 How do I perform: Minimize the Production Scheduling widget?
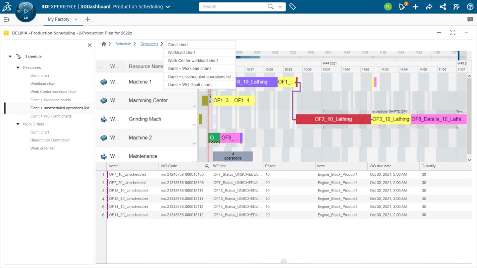(x=439, y=33)
